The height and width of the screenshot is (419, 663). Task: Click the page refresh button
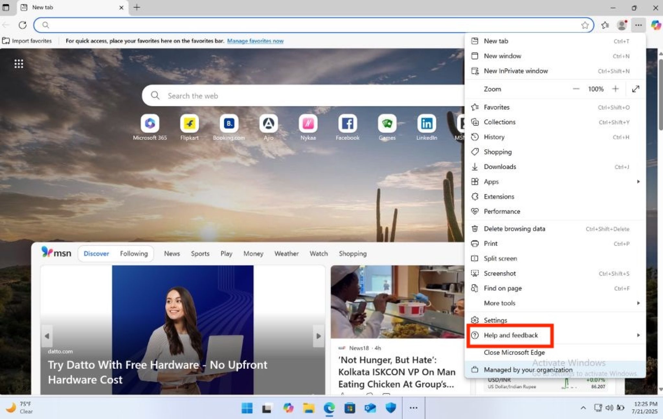click(22, 25)
